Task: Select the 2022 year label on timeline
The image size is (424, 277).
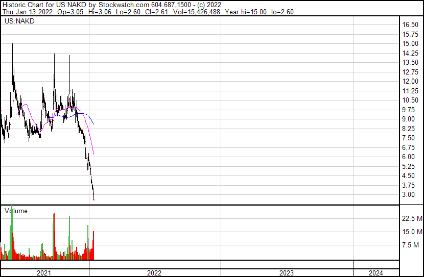Action: pyautogui.click(x=154, y=273)
